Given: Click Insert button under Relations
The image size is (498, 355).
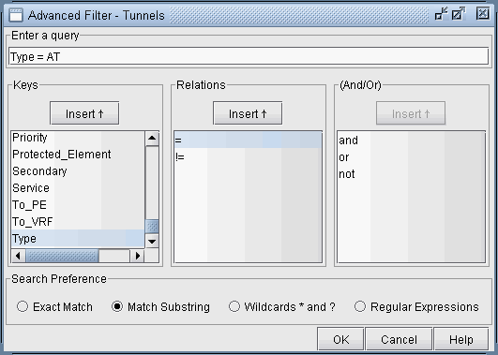Looking at the screenshot, I should (x=248, y=113).
